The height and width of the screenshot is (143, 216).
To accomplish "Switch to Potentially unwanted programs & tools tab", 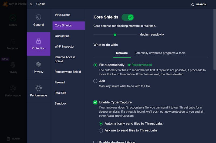I will (x=160, y=53).
